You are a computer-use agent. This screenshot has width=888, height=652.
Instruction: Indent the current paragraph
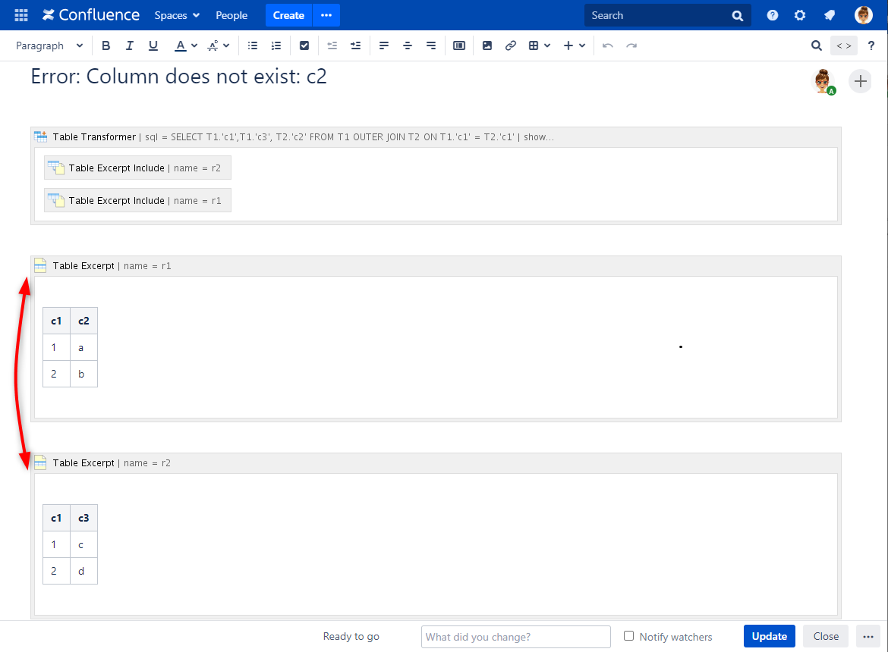pos(355,45)
